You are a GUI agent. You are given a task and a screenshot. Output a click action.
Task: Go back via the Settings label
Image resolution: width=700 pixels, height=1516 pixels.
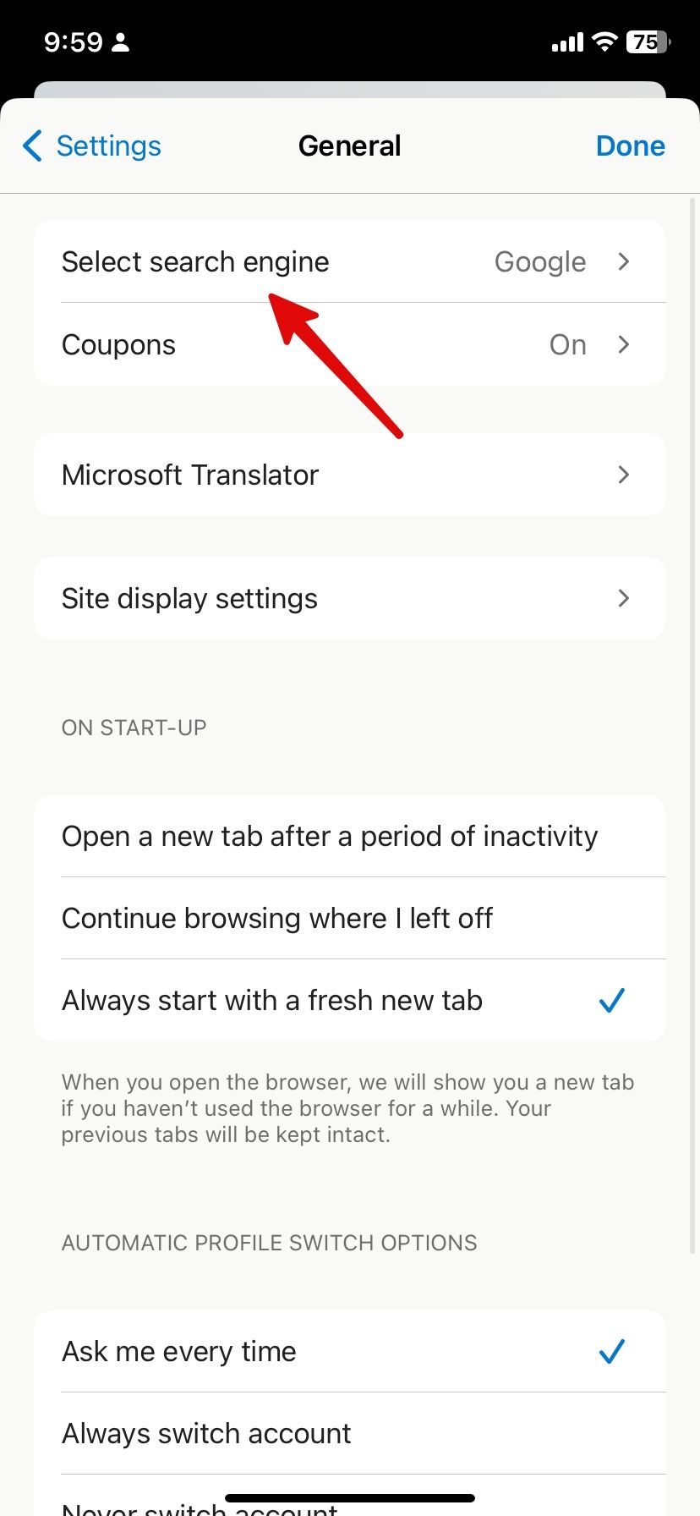pos(108,146)
